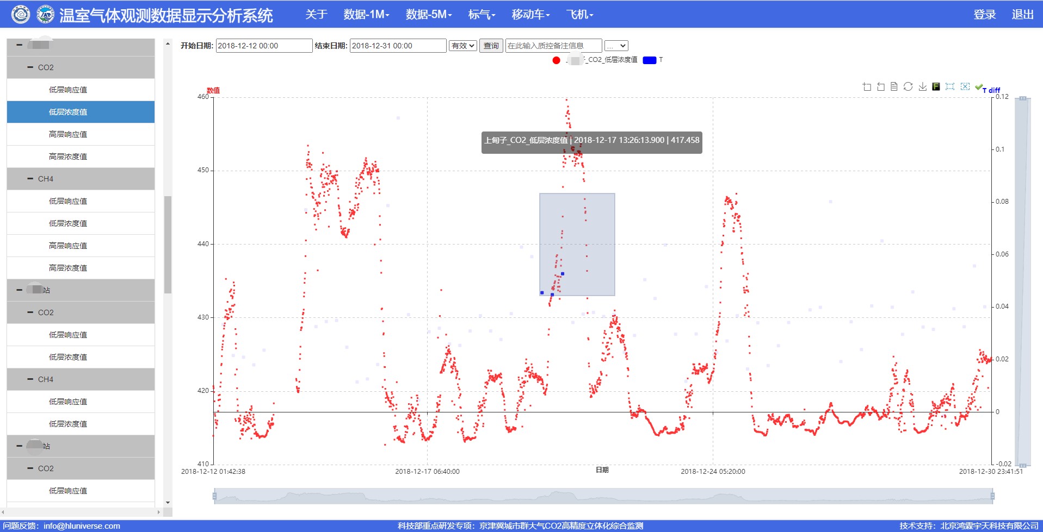Open the dropdown next to QC remark field
Viewport: 1043px width, 532px height.
tap(616, 46)
